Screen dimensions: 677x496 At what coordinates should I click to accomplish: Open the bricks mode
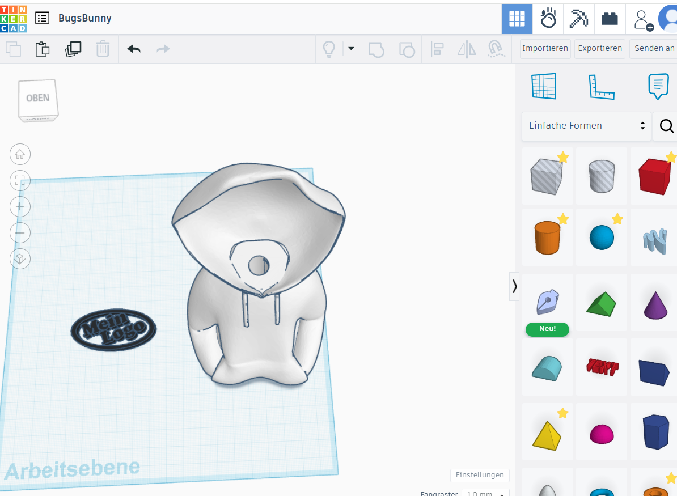[x=610, y=19]
